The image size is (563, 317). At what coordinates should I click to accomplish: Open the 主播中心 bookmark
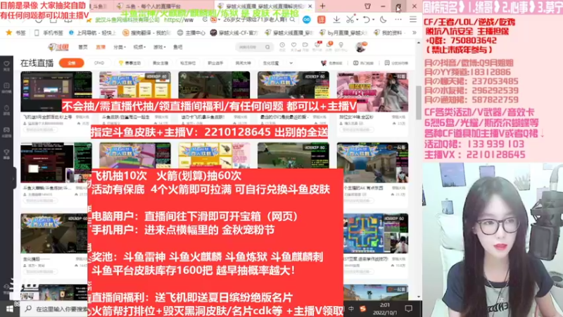click(x=191, y=32)
